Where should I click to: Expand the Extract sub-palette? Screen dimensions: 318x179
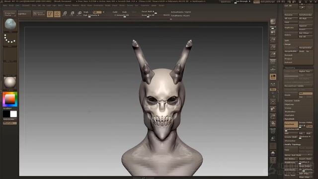288,63
